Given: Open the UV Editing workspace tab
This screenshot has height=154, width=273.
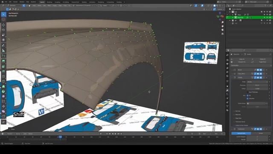Looking at the screenshot, I should (66, 2).
